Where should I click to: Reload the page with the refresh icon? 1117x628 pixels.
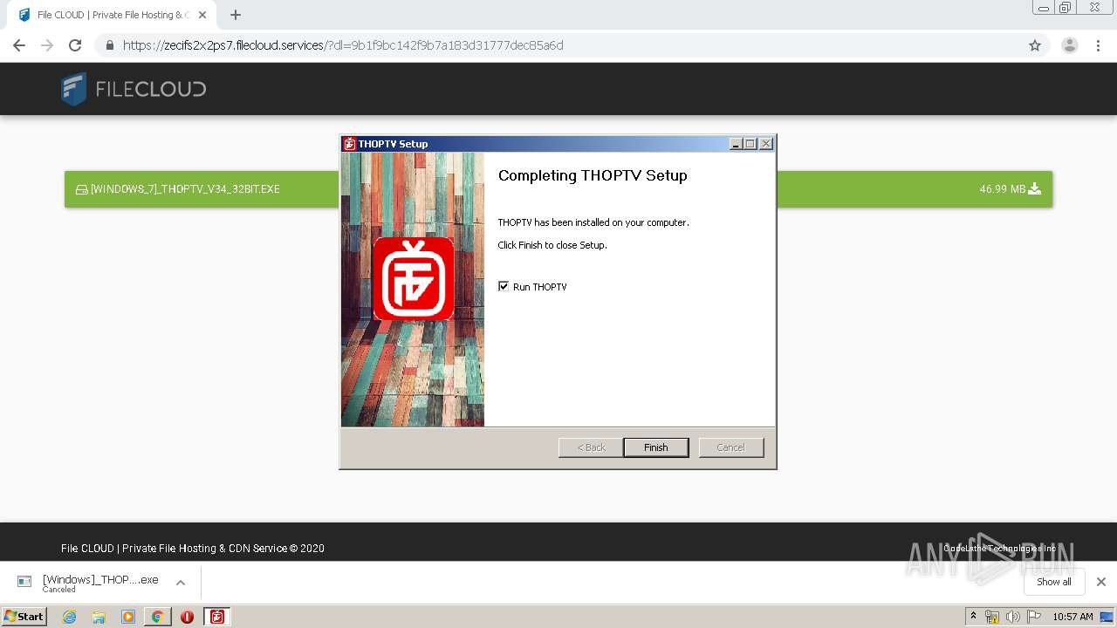pyautogui.click(x=75, y=45)
